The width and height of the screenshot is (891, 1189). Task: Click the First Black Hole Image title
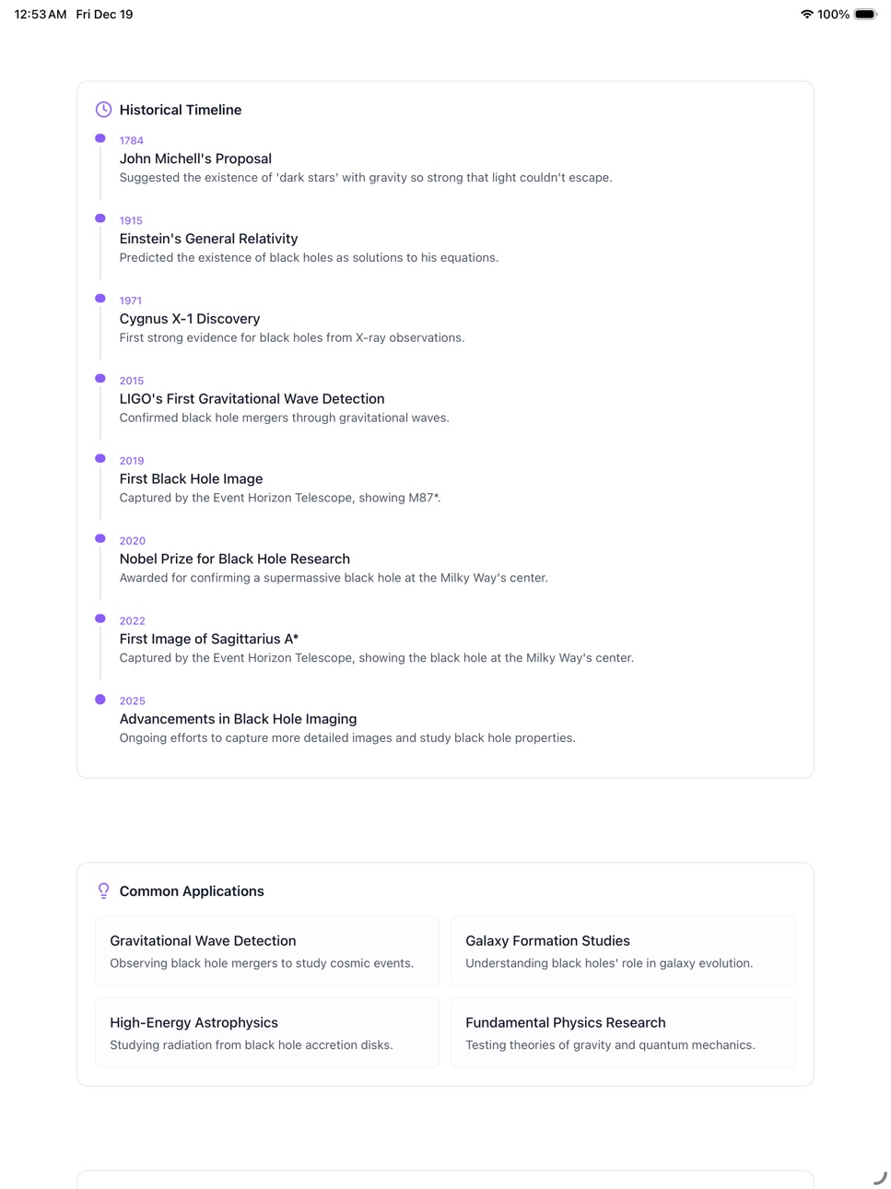191,478
